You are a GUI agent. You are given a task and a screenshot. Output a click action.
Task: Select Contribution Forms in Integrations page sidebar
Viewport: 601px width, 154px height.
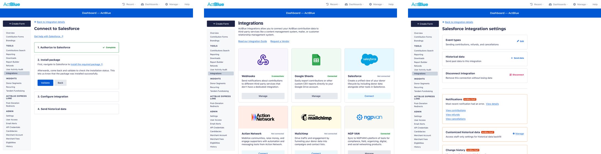(219, 37)
